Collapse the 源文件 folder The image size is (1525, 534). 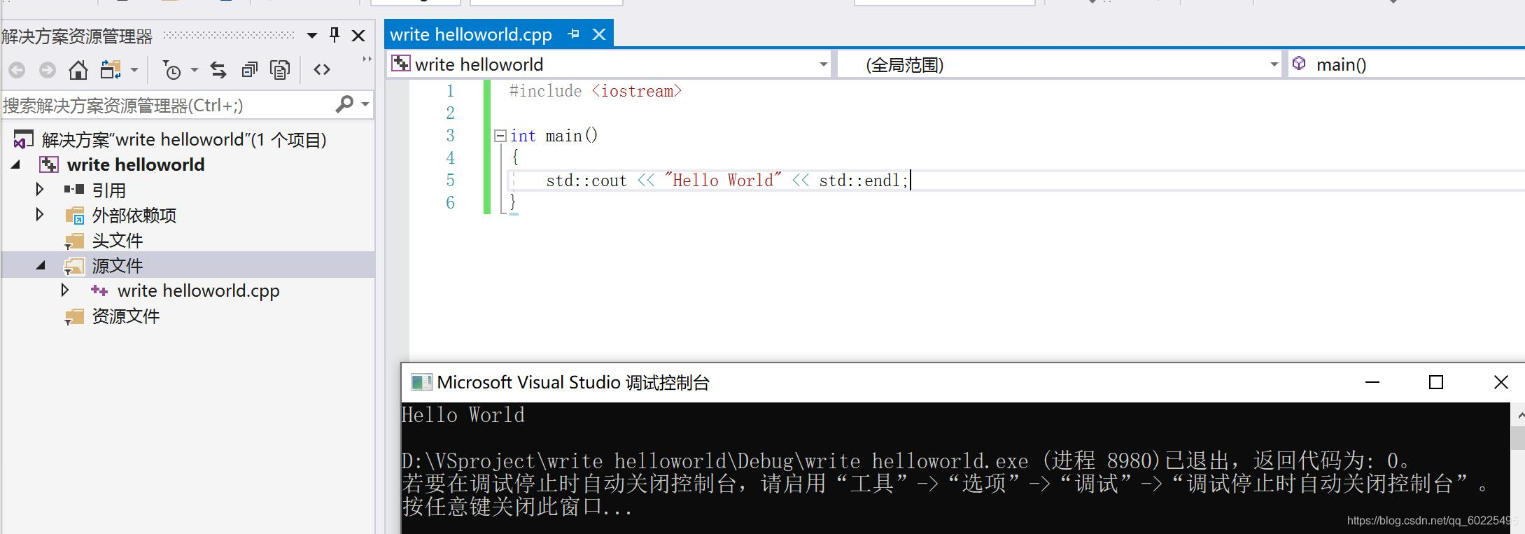coord(41,265)
